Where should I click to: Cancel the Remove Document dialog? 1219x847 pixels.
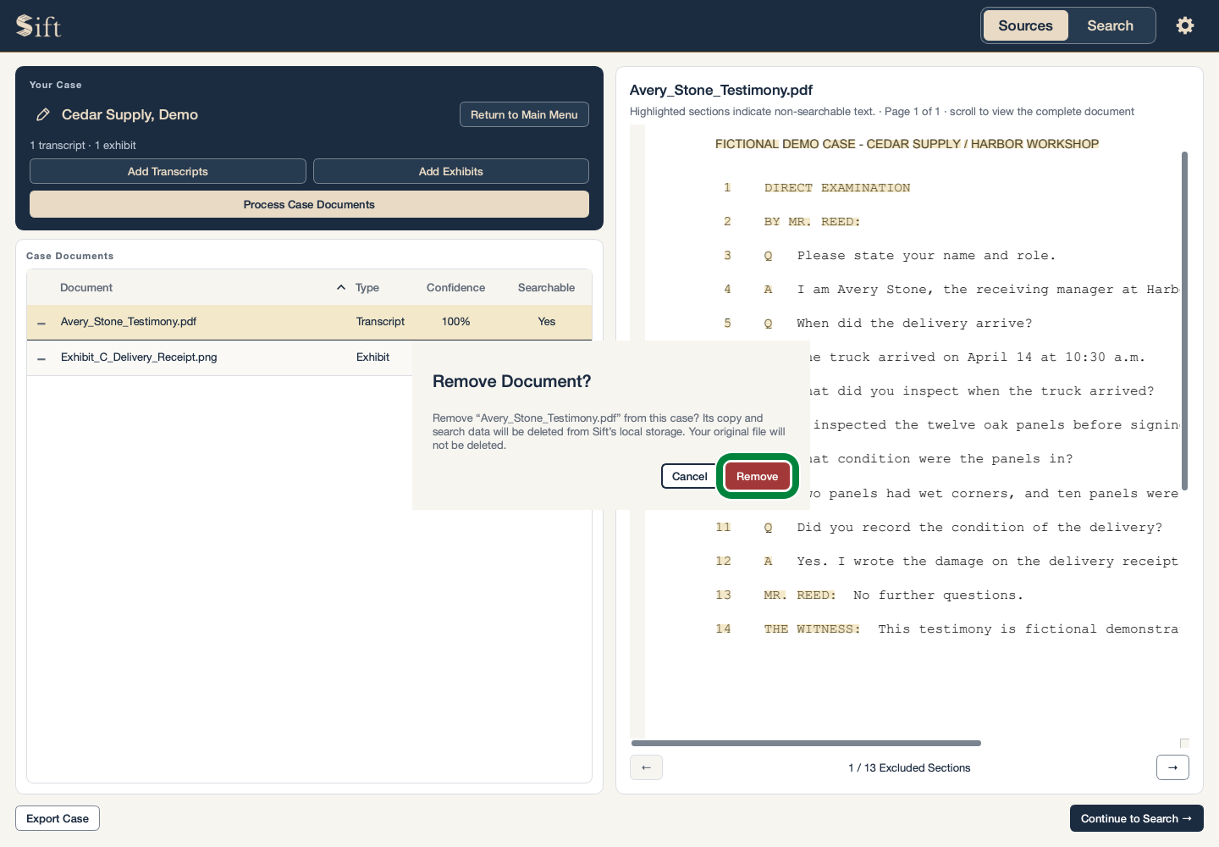(x=689, y=476)
